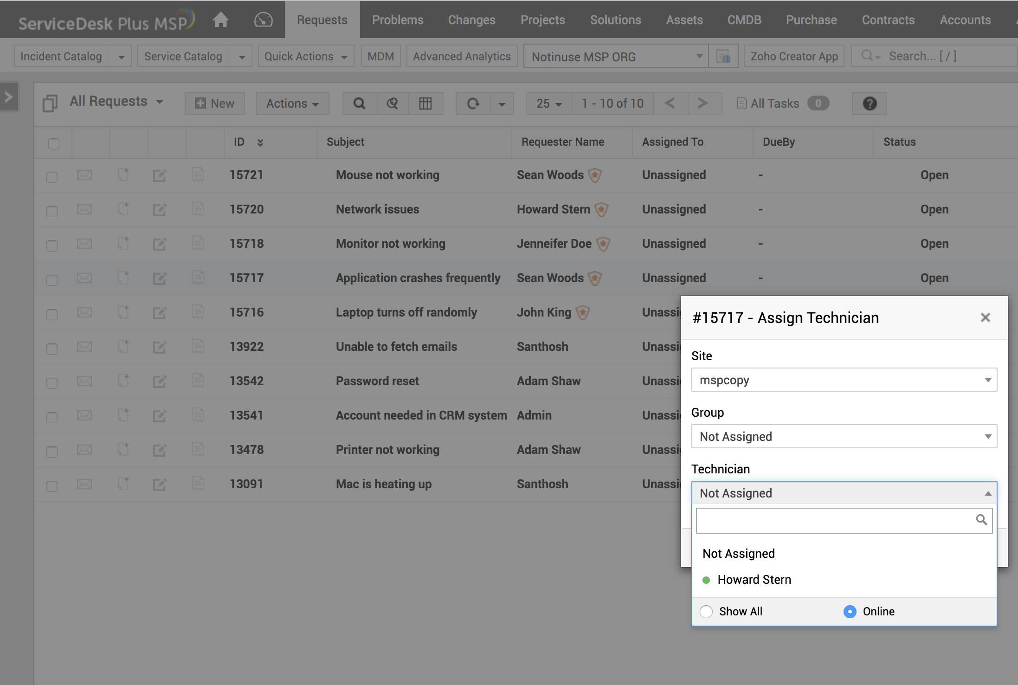Click the technician search input field
Screen dimensions: 1018x685
[835, 521]
